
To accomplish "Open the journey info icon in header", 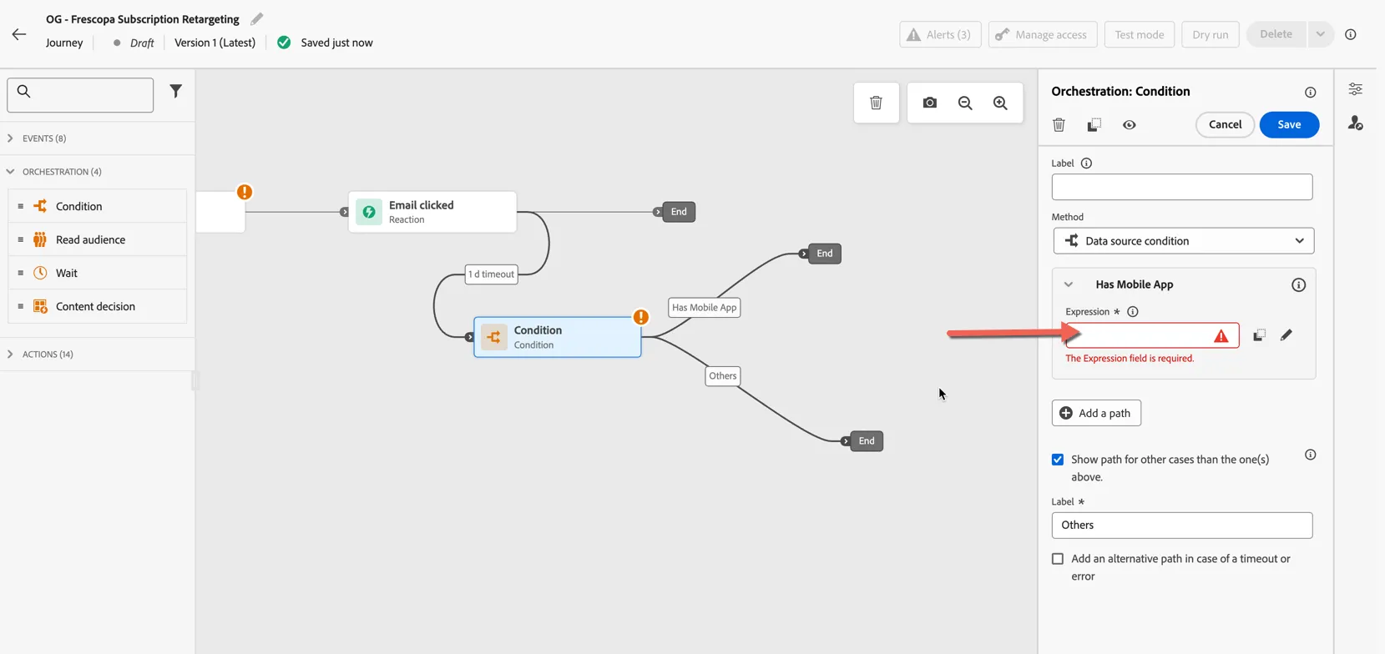I will coord(1351,34).
